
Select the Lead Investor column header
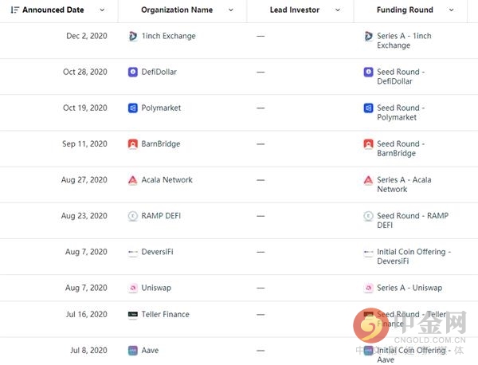click(x=295, y=10)
